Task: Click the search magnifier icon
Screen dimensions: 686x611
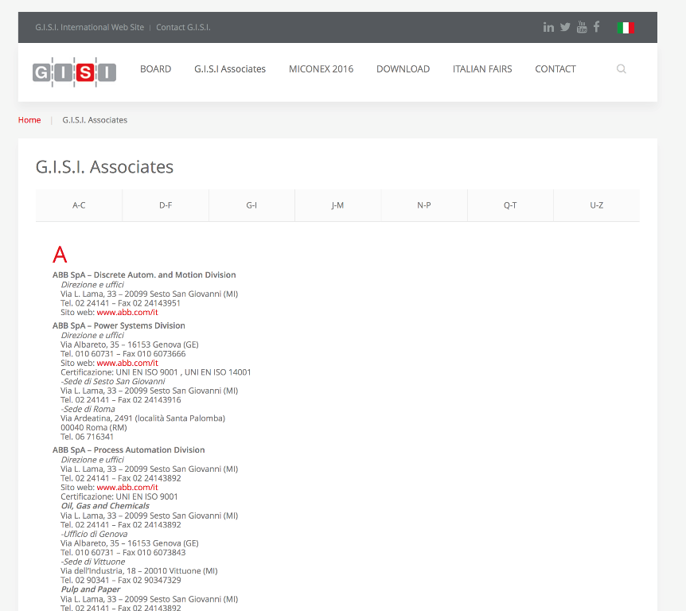Action: coord(622,69)
